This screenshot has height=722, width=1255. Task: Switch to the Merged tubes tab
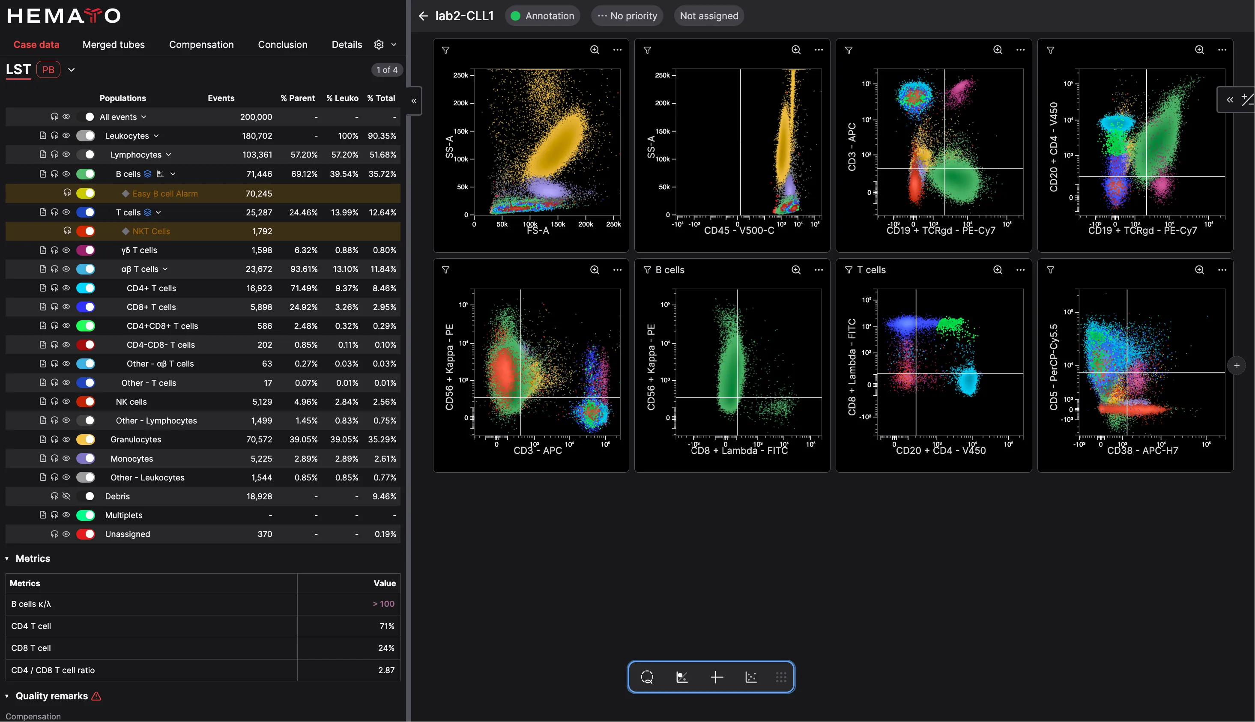click(114, 45)
